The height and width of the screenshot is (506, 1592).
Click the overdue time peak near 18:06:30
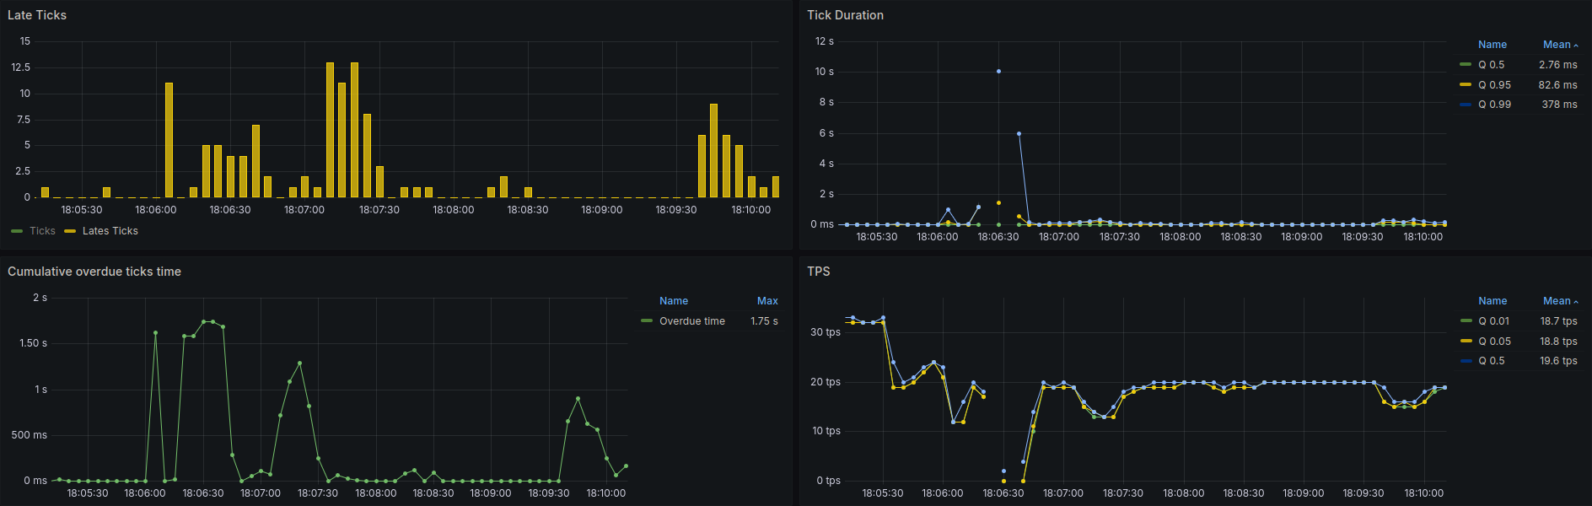pos(204,321)
